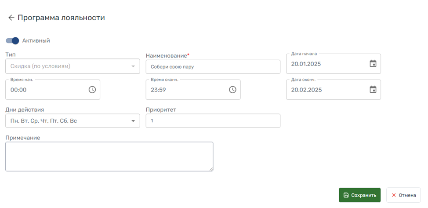Click the resize handle of Примечание box
This screenshot has width=428, height=208.
coord(211,169)
